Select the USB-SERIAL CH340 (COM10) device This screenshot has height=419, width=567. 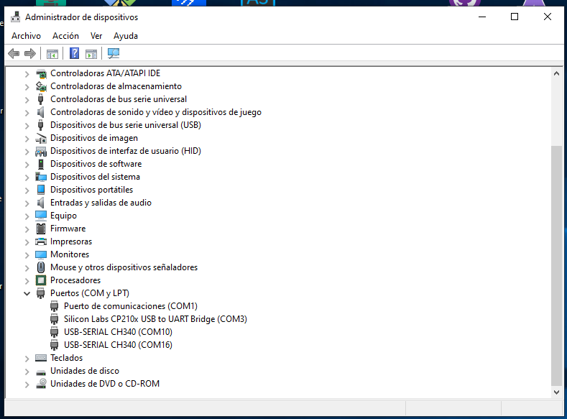click(x=118, y=332)
